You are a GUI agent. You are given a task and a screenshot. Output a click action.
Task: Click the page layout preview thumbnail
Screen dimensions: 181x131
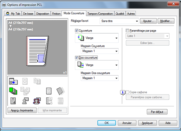38,51
